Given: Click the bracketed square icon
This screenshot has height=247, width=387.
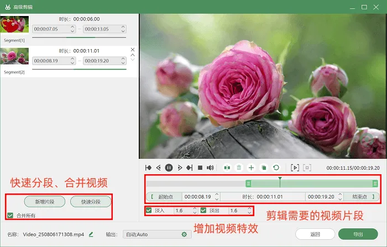Looking at the screenshot, I should (x=307, y=168).
